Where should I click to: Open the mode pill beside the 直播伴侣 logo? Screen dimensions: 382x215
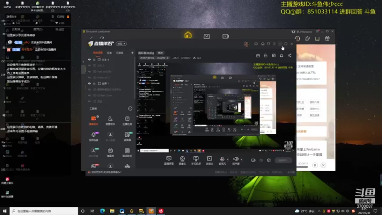(x=121, y=43)
